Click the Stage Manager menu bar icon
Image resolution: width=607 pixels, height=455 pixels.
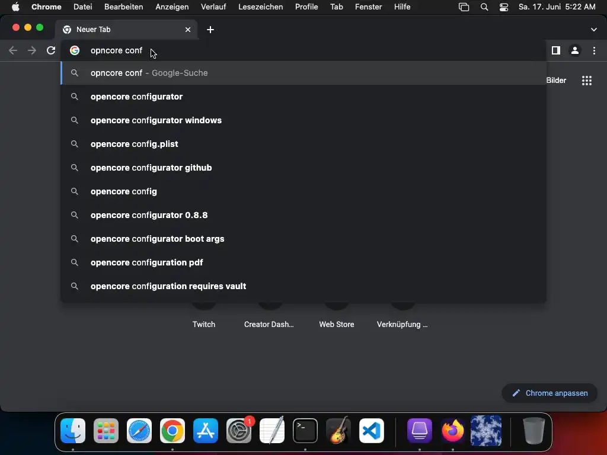point(464,7)
